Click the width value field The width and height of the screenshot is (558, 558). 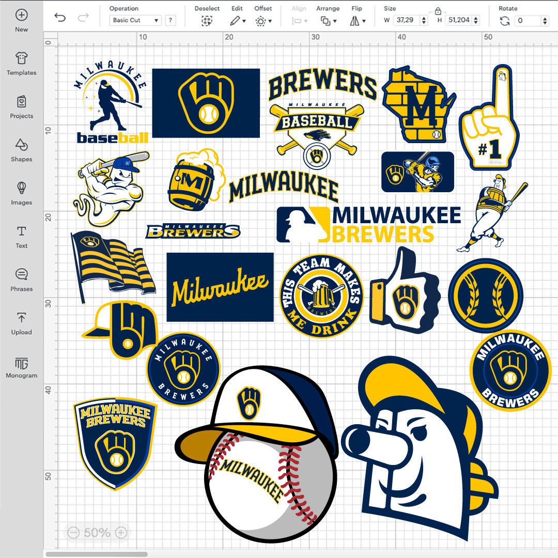click(x=406, y=20)
